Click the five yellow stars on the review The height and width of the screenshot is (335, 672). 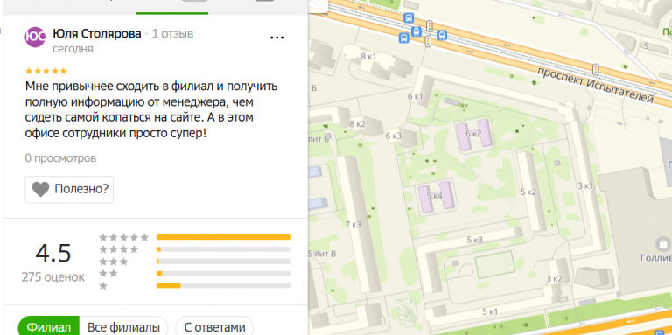pos(45,71)
